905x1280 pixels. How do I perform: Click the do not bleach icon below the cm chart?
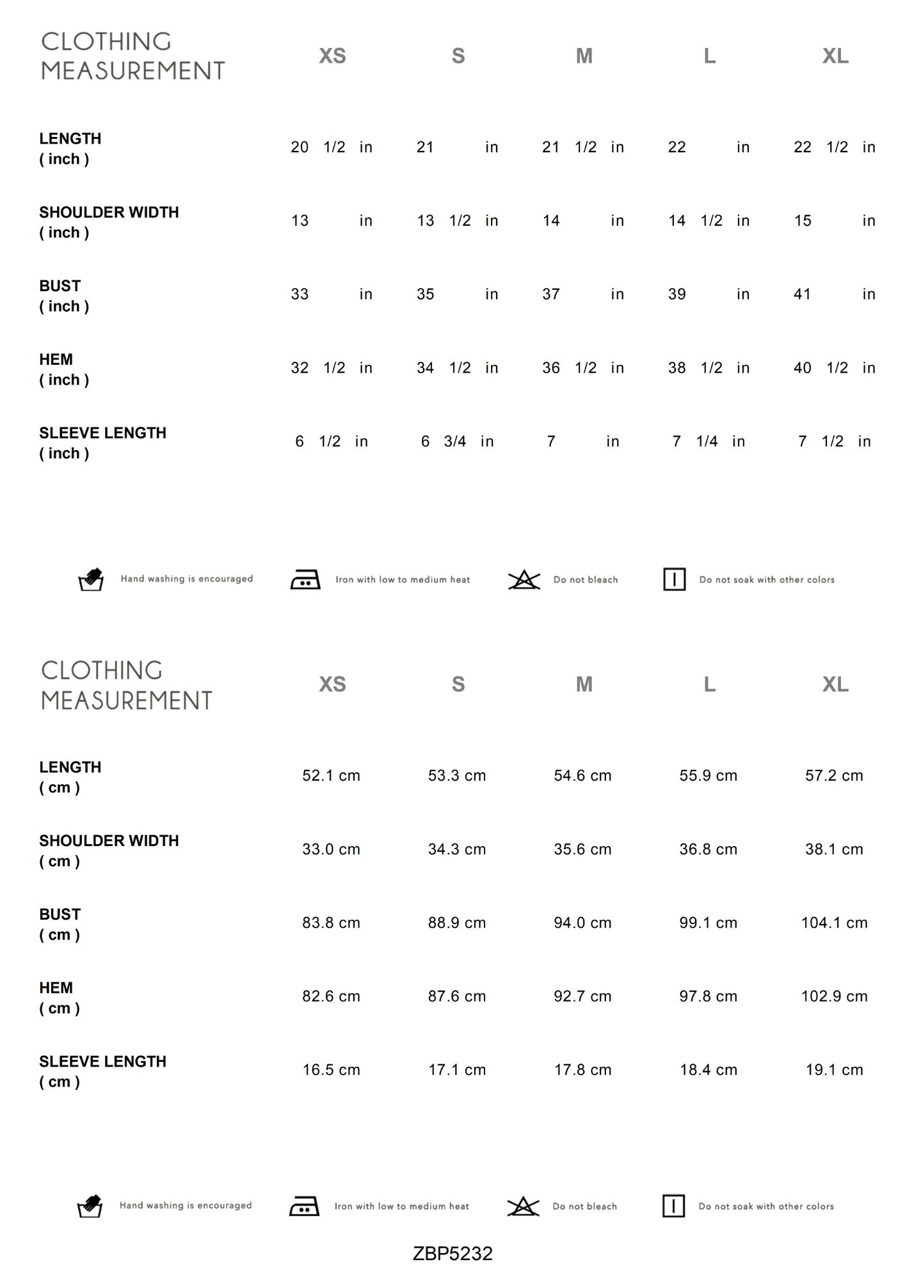(523, 1206)
